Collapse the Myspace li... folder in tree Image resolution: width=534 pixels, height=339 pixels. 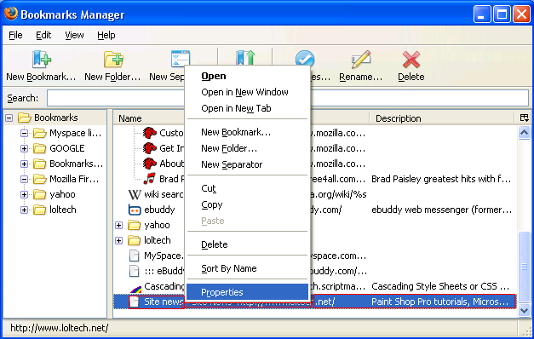pos(24,133)
